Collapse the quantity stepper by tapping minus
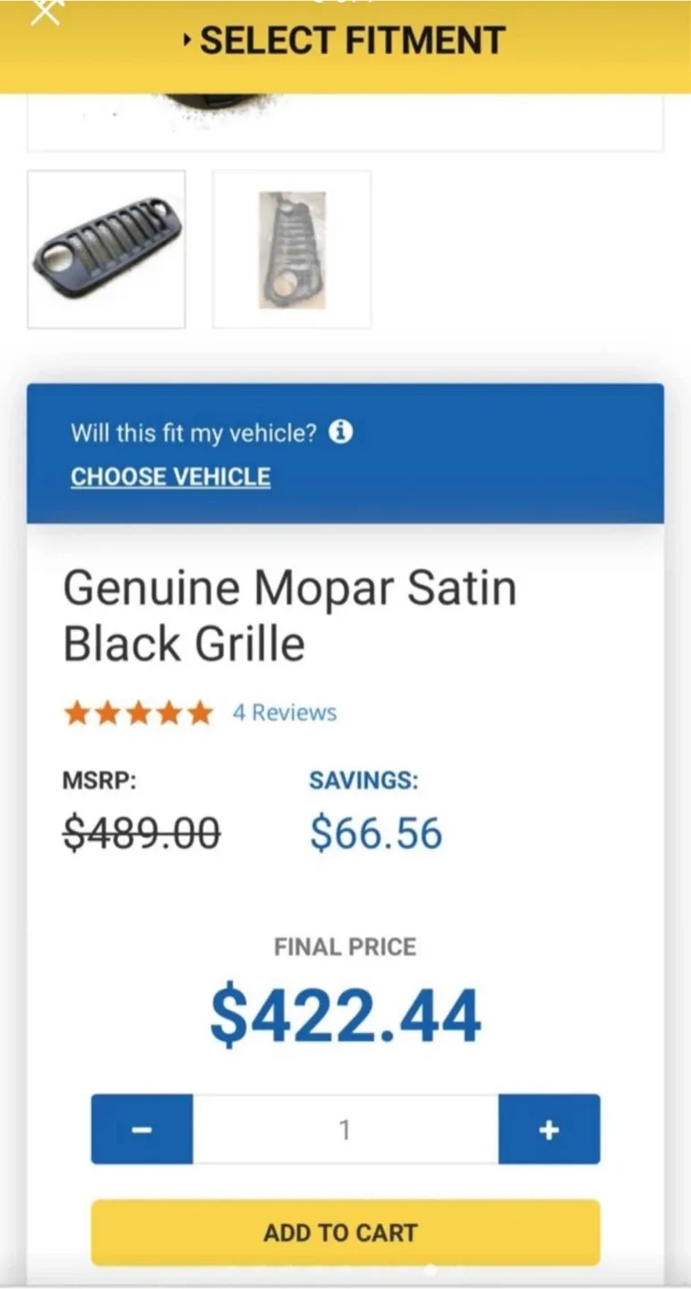This screenshot has height=1289, width=691. 141,1130
